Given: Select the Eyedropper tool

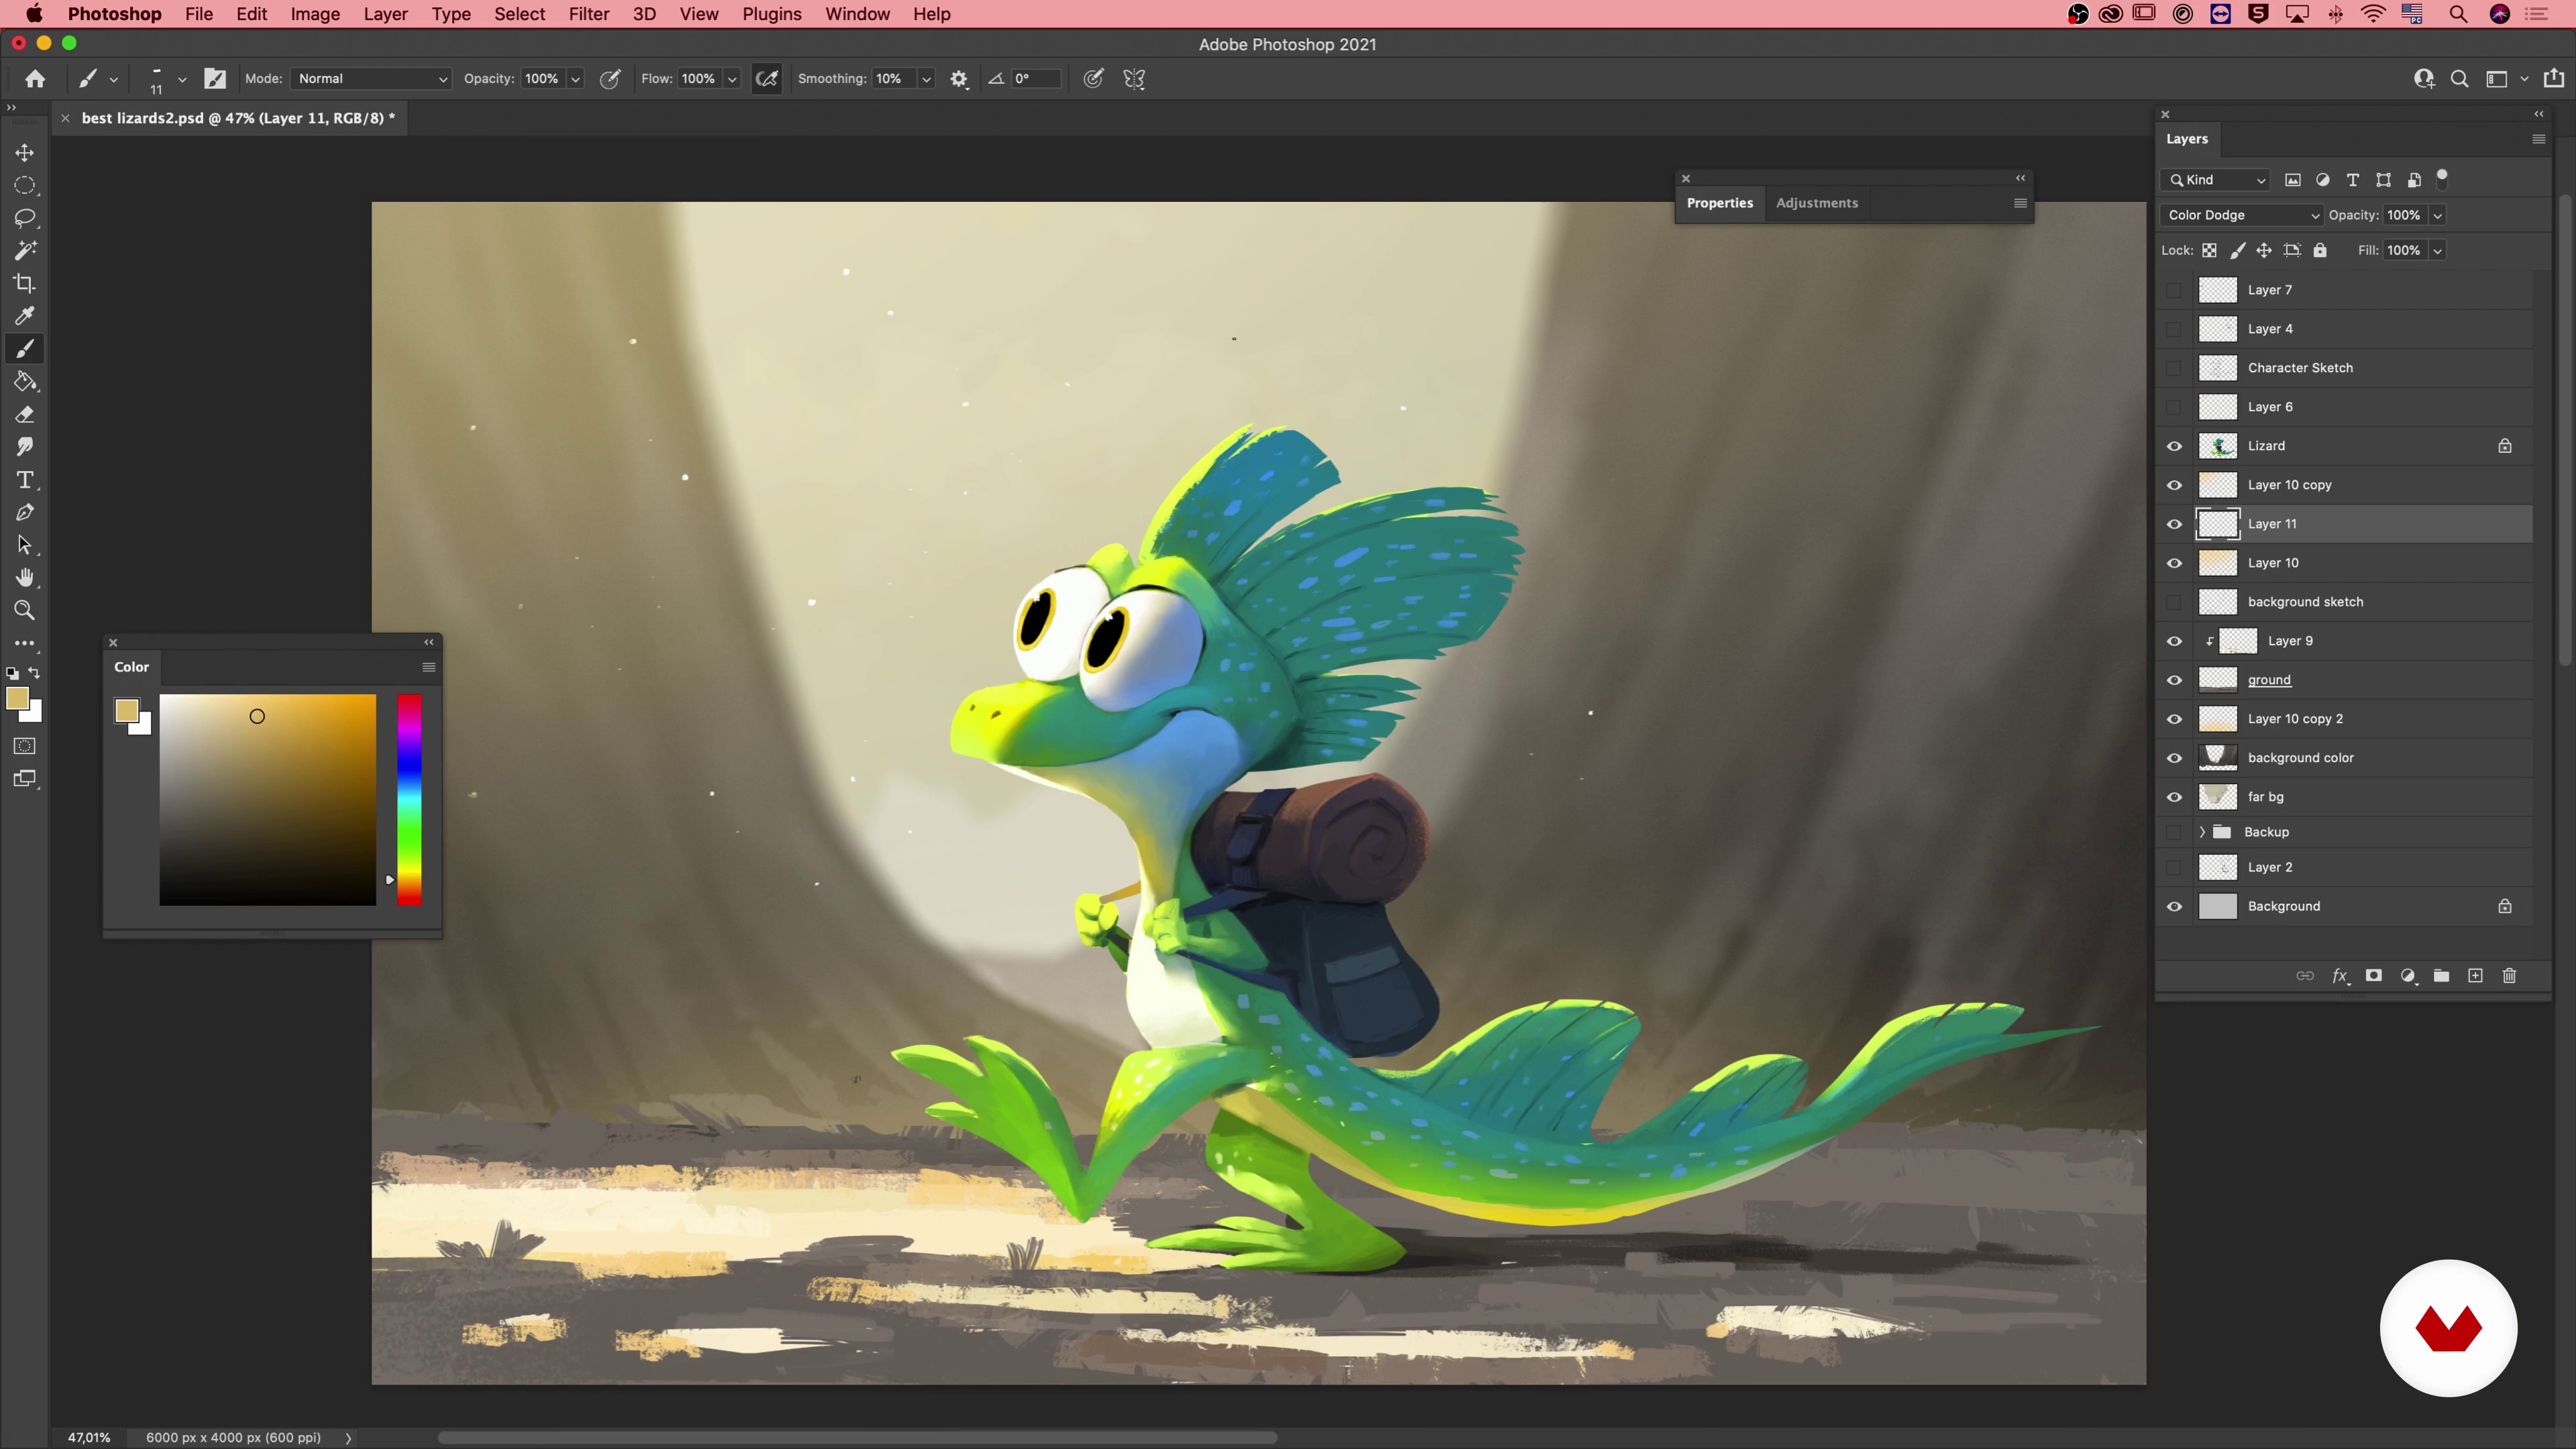Looking at the screenshot, I should click(x=25, y=316).
